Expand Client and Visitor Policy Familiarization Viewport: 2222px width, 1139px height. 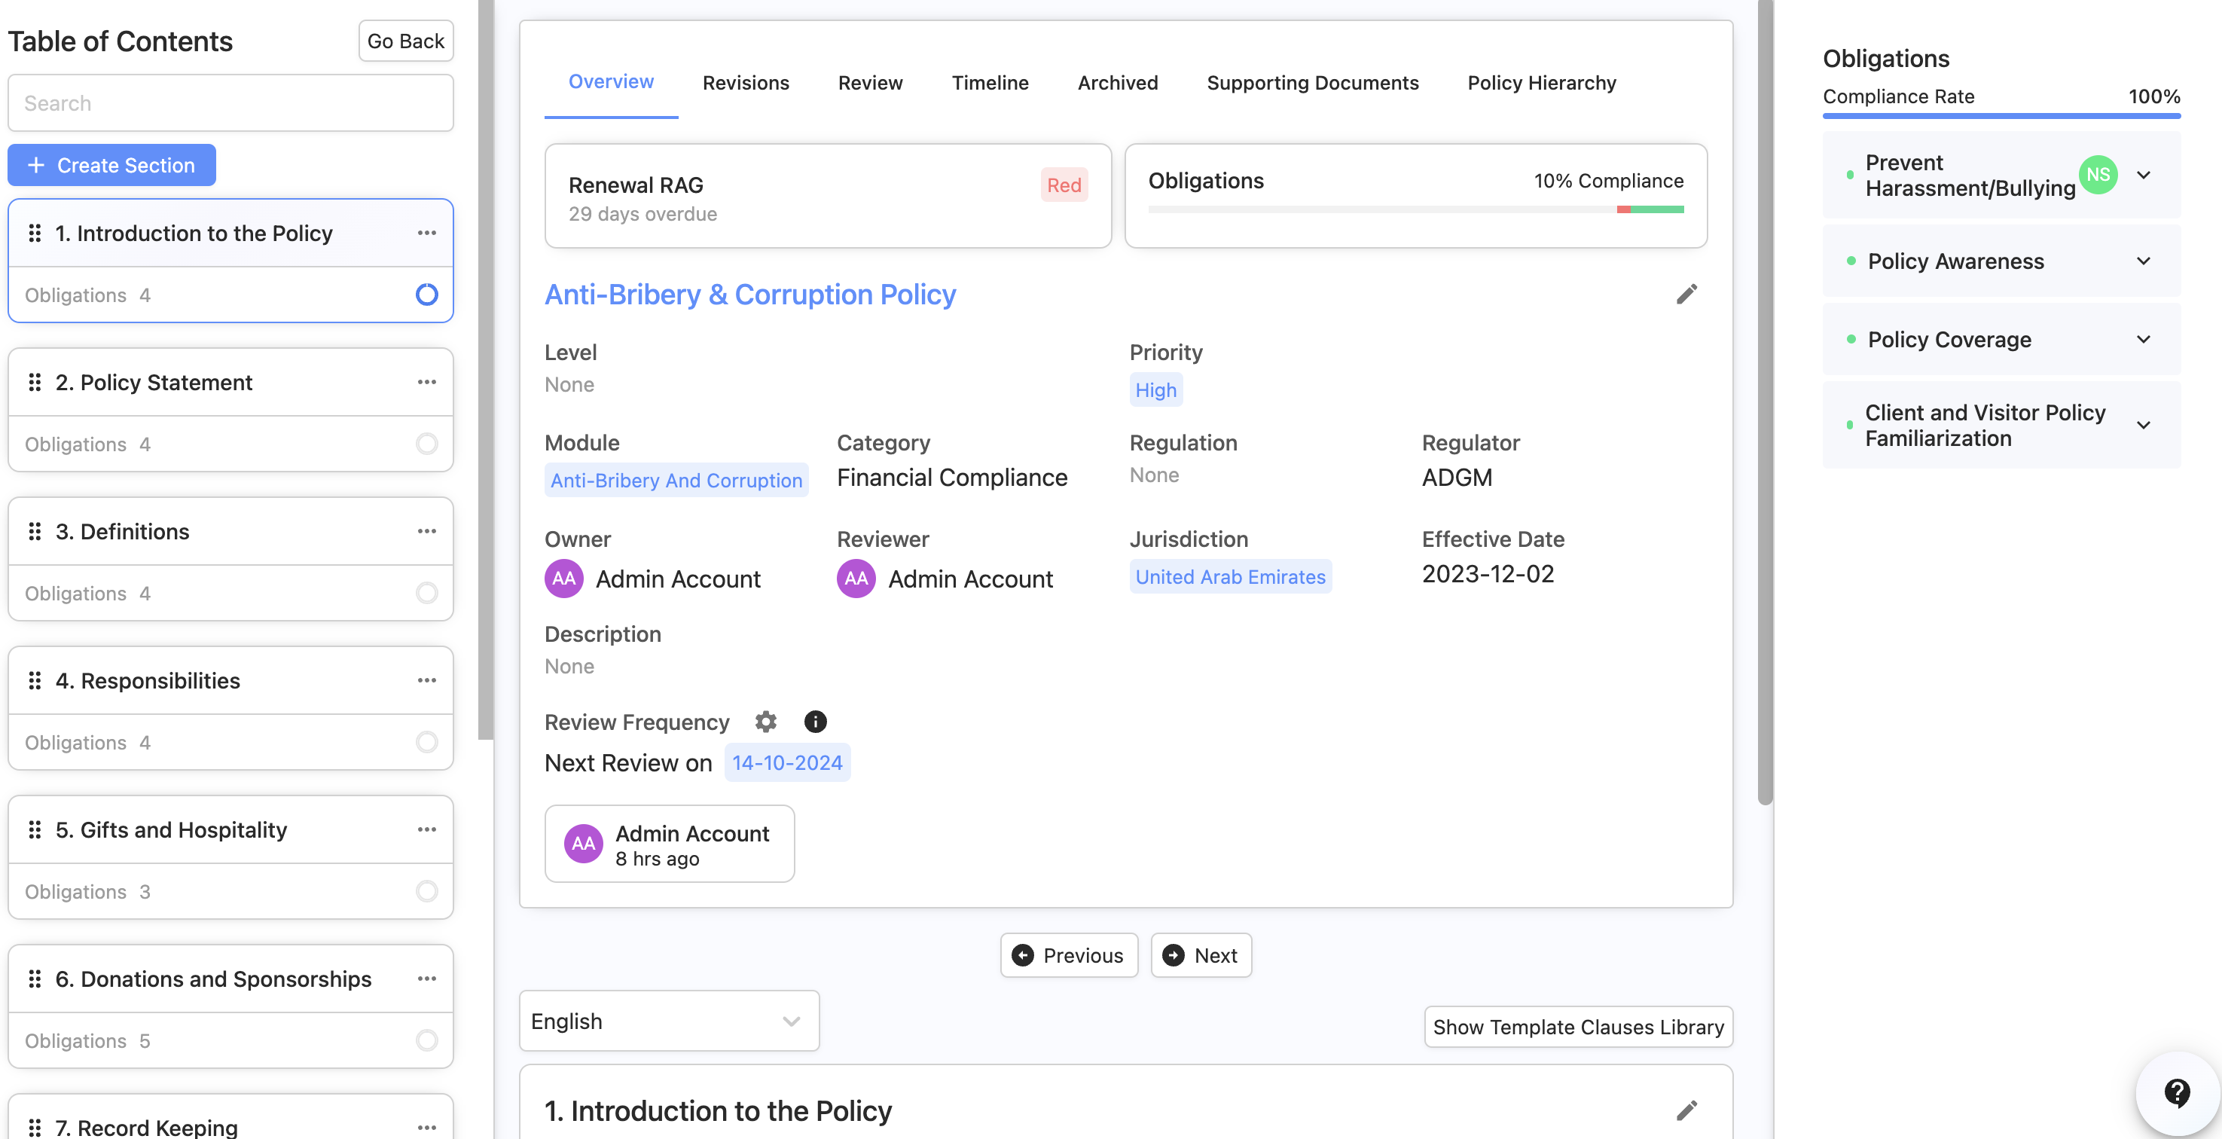2143,426
